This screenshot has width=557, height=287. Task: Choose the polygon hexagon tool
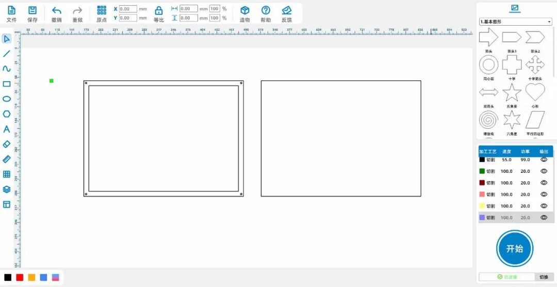pos(7,114)
